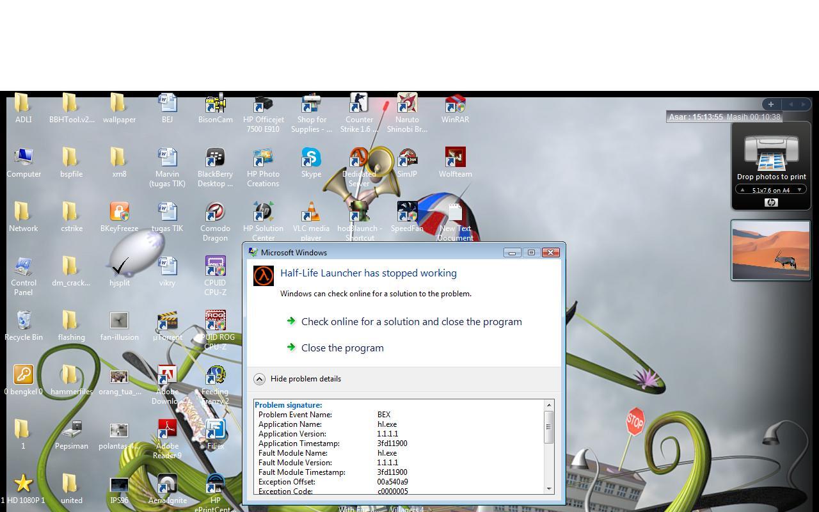Collapse details with Hide problem details

[298, 379]
